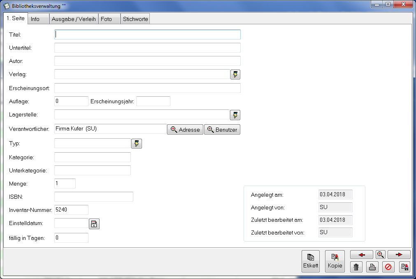Viewport: 416px width, 279px height.
Task: Open the Typ lookup list
Action: 137,144
